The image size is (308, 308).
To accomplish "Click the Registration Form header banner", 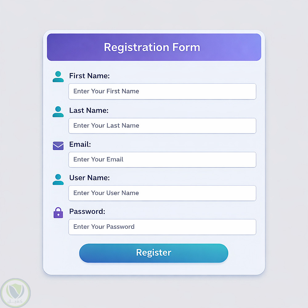I will (154, 47).
